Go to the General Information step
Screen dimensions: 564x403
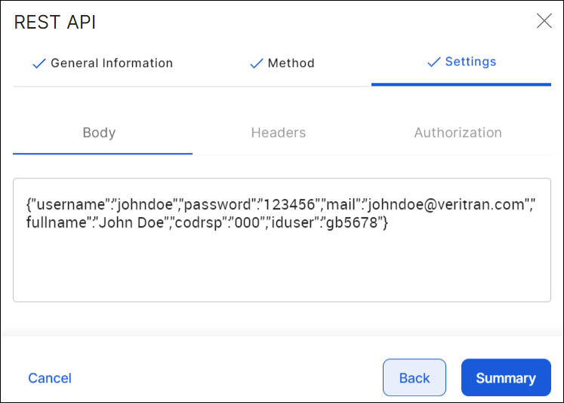tap(111, 63)
